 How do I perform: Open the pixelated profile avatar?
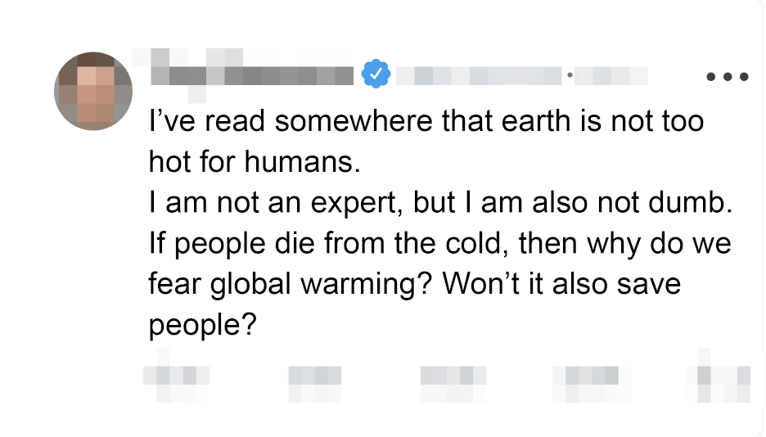(x=93, y=92)
